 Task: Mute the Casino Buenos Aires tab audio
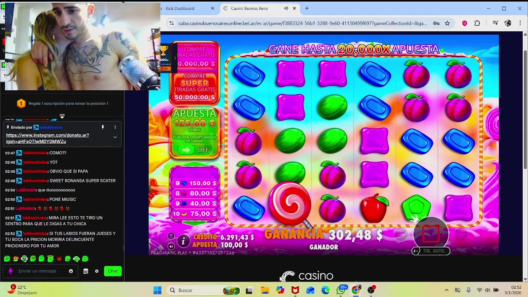point(286,8)
